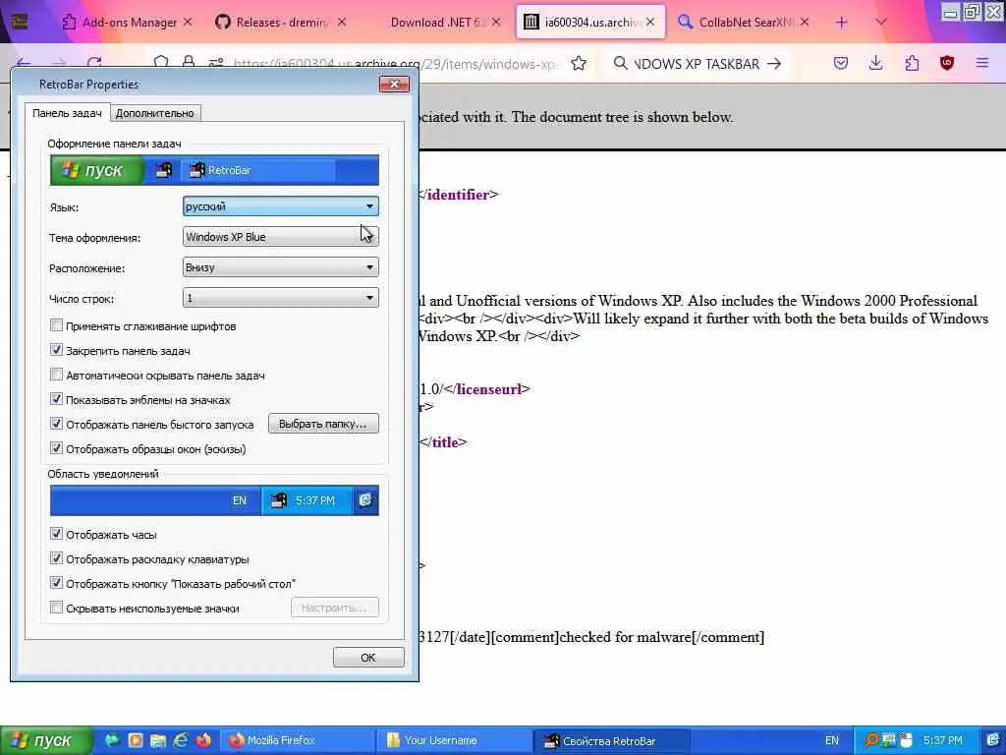Toggle Отображать часы checkbox
This screenshot has width=1006, height=755.
[56, 534]
